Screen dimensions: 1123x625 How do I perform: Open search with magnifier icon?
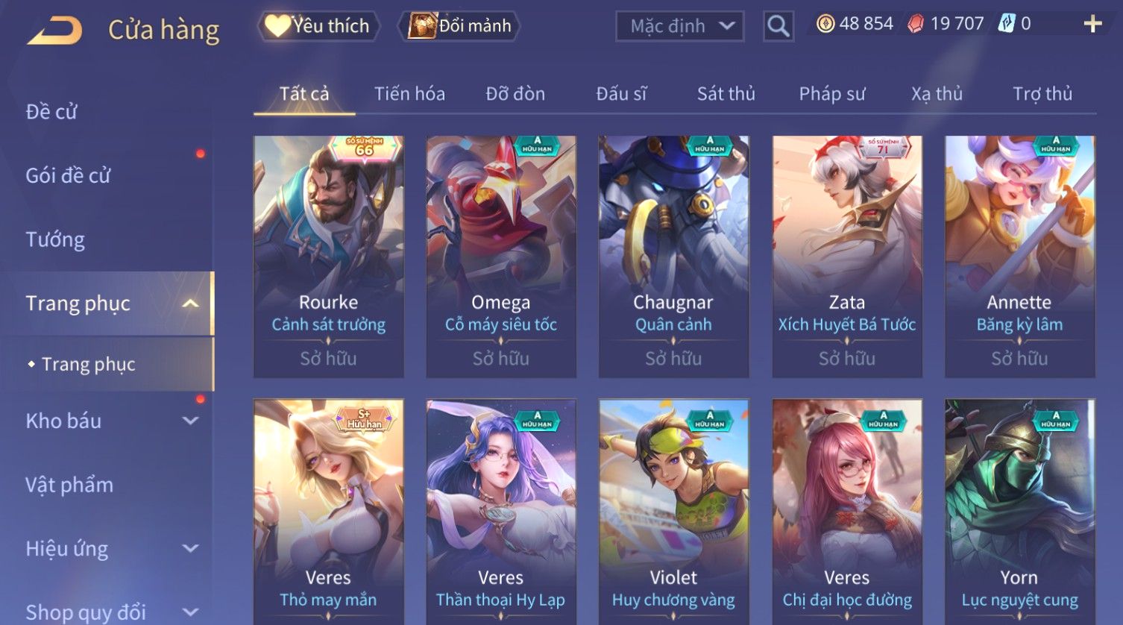click(778, 26)
